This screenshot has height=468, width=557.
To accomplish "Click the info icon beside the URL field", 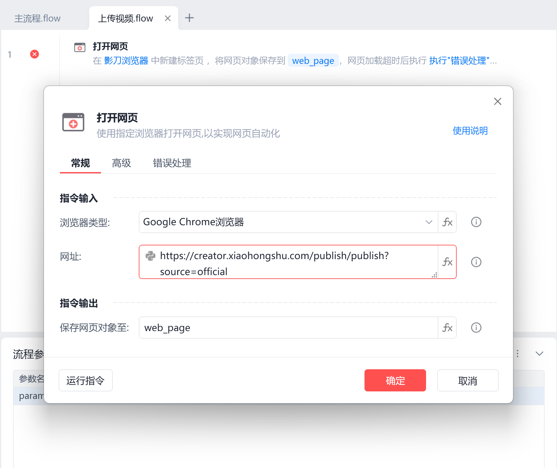I will coord(476,262).
